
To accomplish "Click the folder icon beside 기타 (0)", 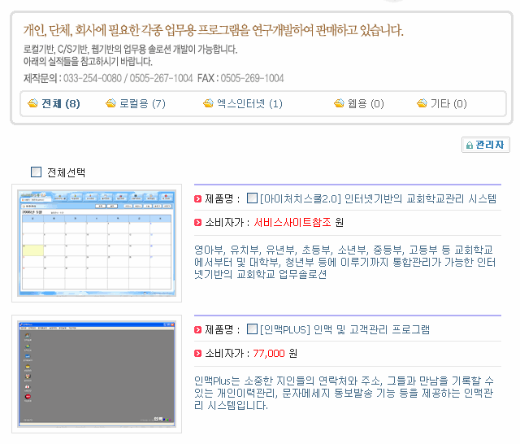I will tap(422, 103).
